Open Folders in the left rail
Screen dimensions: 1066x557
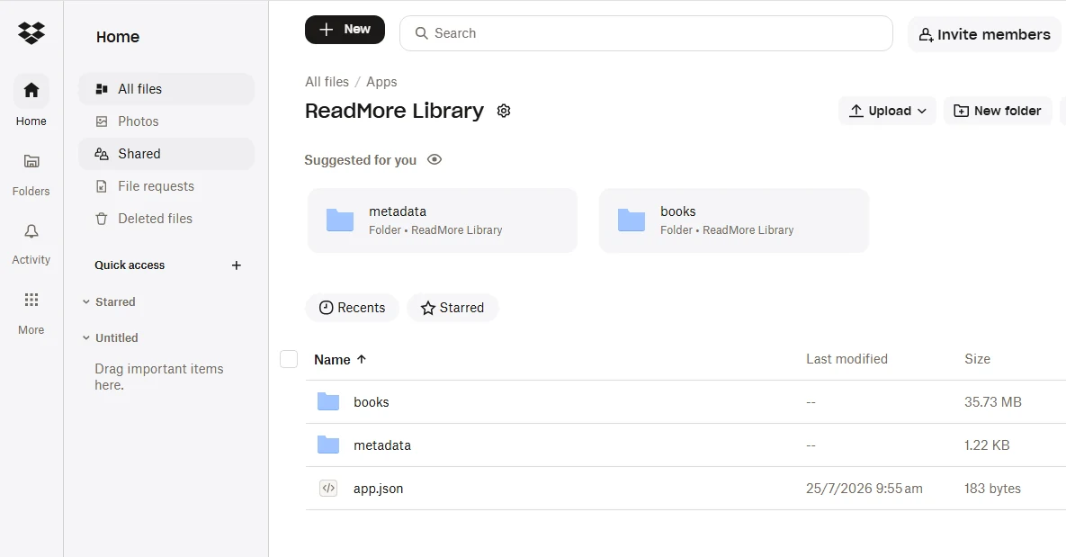pos(31,161)
